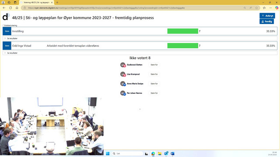Click Stem button for Odd Inge Vistad
280x157 pixels.
pyautogui.click(x=7, y=46)
